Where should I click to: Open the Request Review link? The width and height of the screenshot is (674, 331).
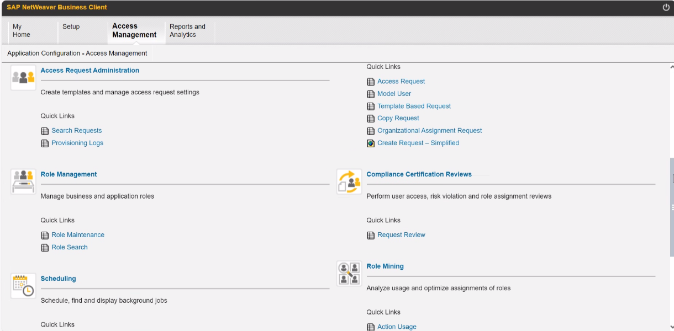coord(401,235)
